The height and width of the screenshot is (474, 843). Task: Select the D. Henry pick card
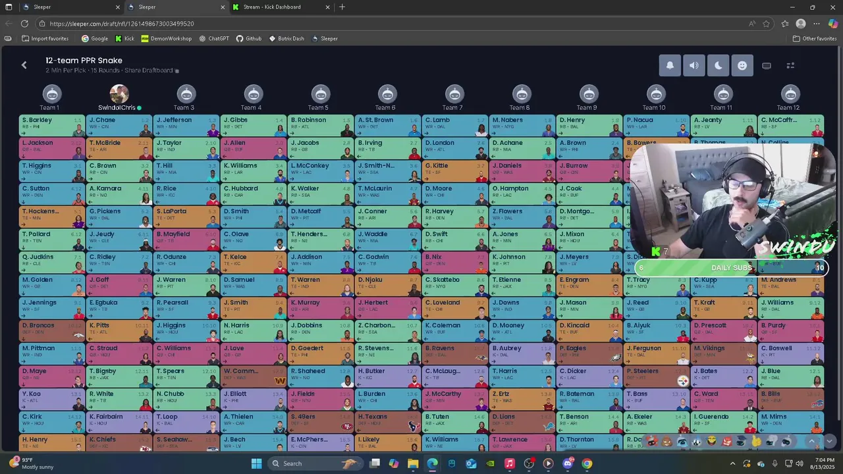(x=589, y=125)
